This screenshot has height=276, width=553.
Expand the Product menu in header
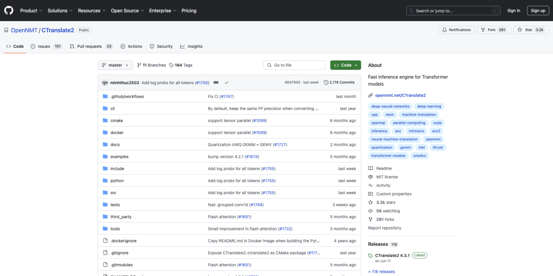[31, 11]
